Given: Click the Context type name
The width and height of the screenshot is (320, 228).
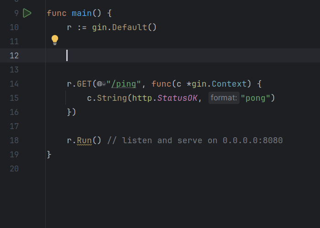Looking at the screenshot, I should pos(229,84).
